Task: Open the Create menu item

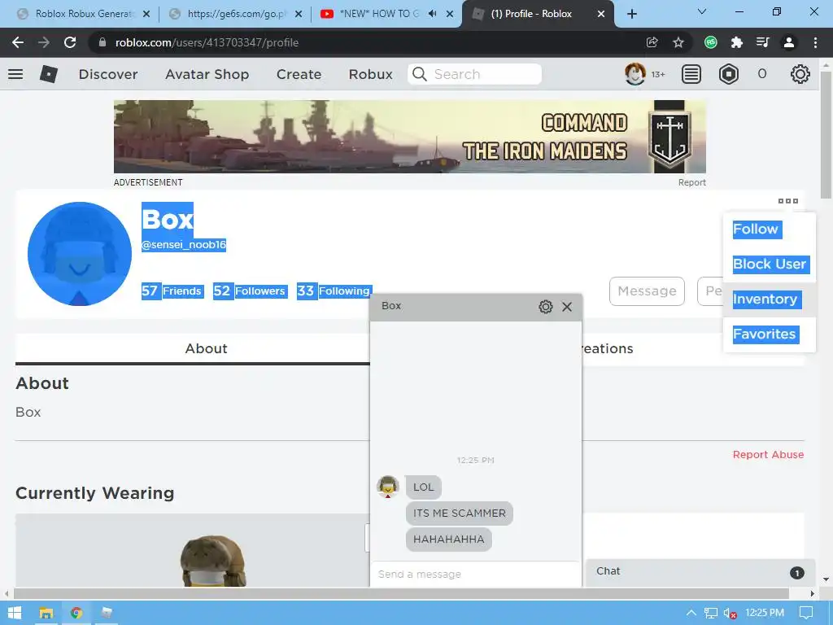Action: pyautogui.click(x=299, y=74)
